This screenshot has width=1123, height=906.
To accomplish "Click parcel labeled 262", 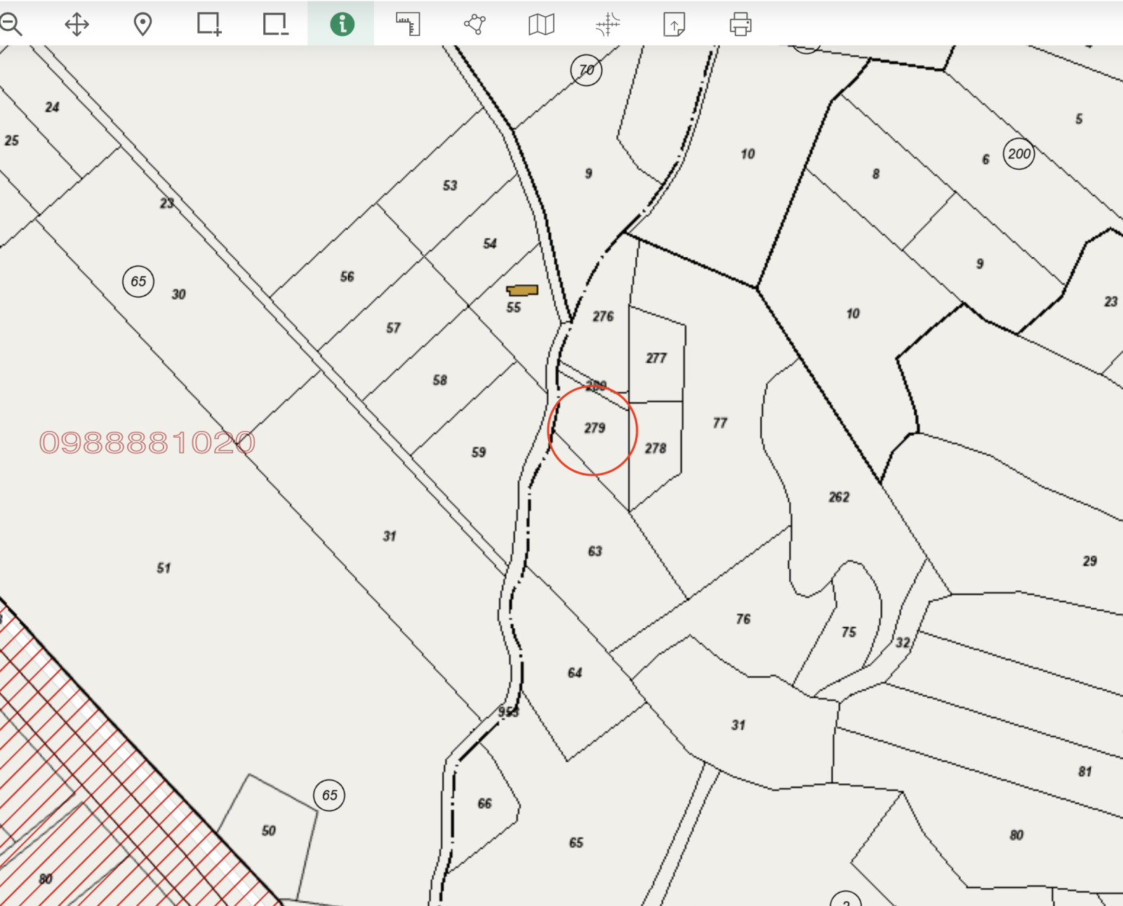I will point(839,498).
